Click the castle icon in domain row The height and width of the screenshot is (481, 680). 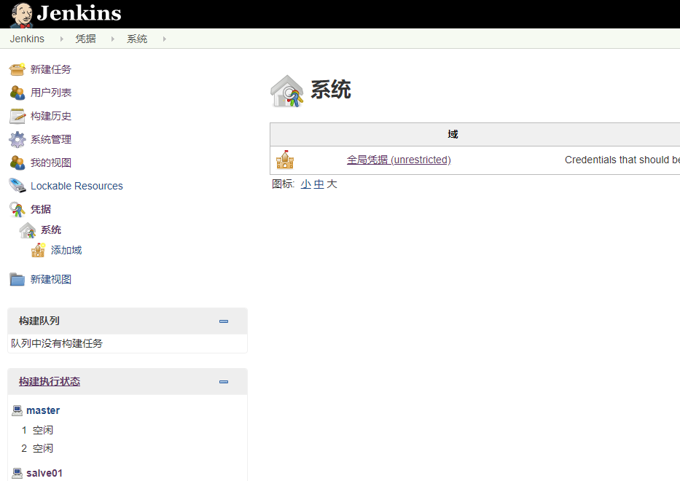285,160
